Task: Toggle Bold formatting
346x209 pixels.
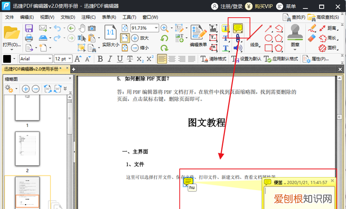Action: pyautogui.click(x=100, y=59)
